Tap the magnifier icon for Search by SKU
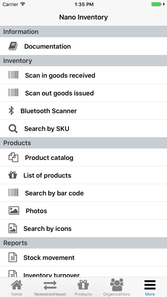The height and width of the screenshot is (297, 167). (13, 129)
